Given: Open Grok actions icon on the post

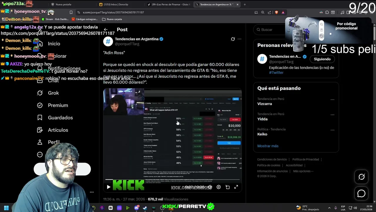Looking at the screenshot, I should pyautogui.click(x=233, y=39).
